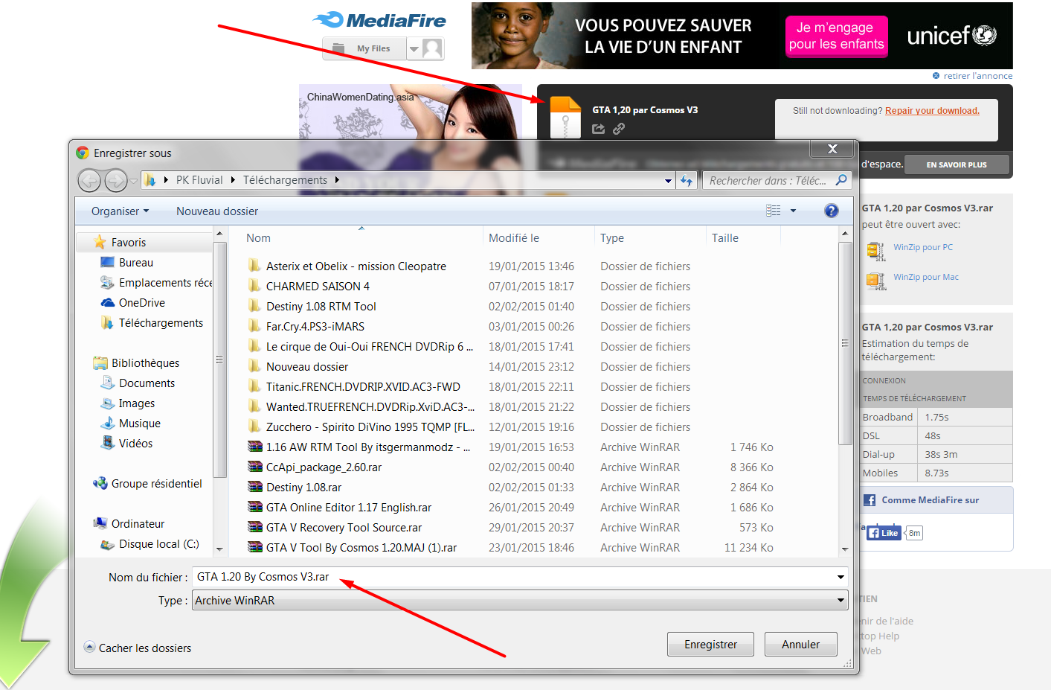Image resolution: width=1051 pixels, height=690 pixels.
Task: Open the Repair your download link
Action: pyautogui.click(x=932, y=111)
